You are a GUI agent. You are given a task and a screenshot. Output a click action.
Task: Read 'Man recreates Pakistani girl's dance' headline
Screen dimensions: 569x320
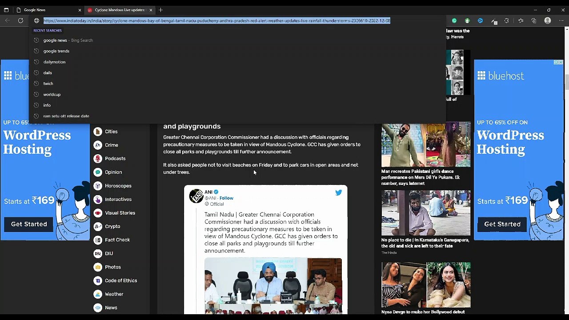tap(421, 177)
